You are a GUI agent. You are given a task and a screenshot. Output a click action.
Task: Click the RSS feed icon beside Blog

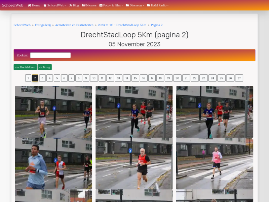pyautogui.click(x=71, y=5)
